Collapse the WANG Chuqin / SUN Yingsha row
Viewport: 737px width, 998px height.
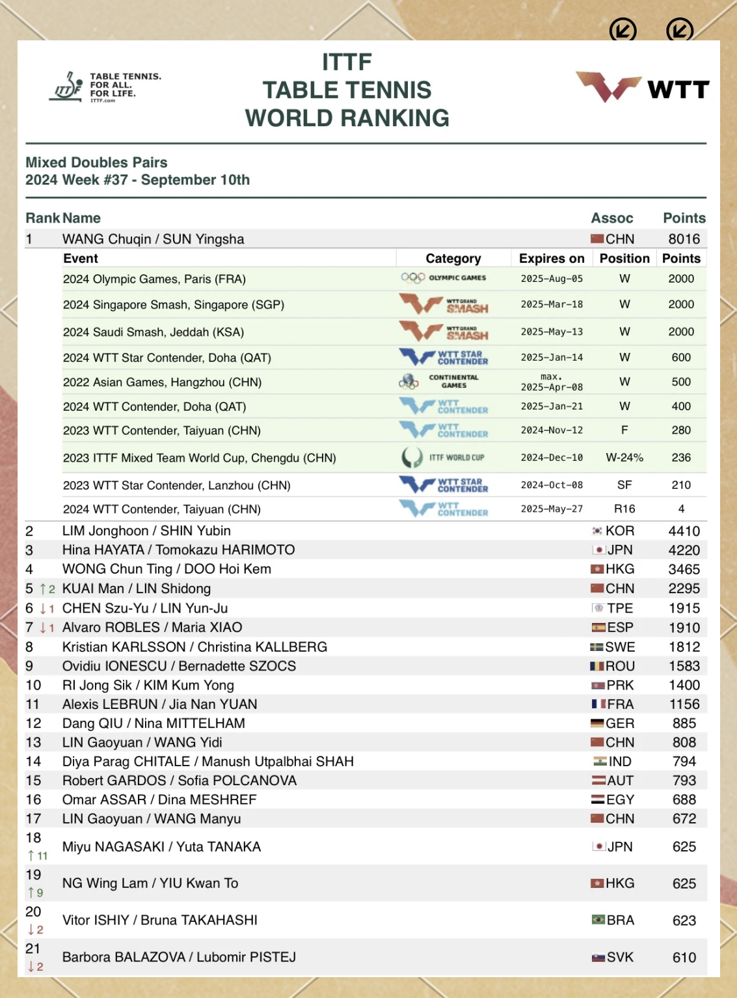coord(153,239)
